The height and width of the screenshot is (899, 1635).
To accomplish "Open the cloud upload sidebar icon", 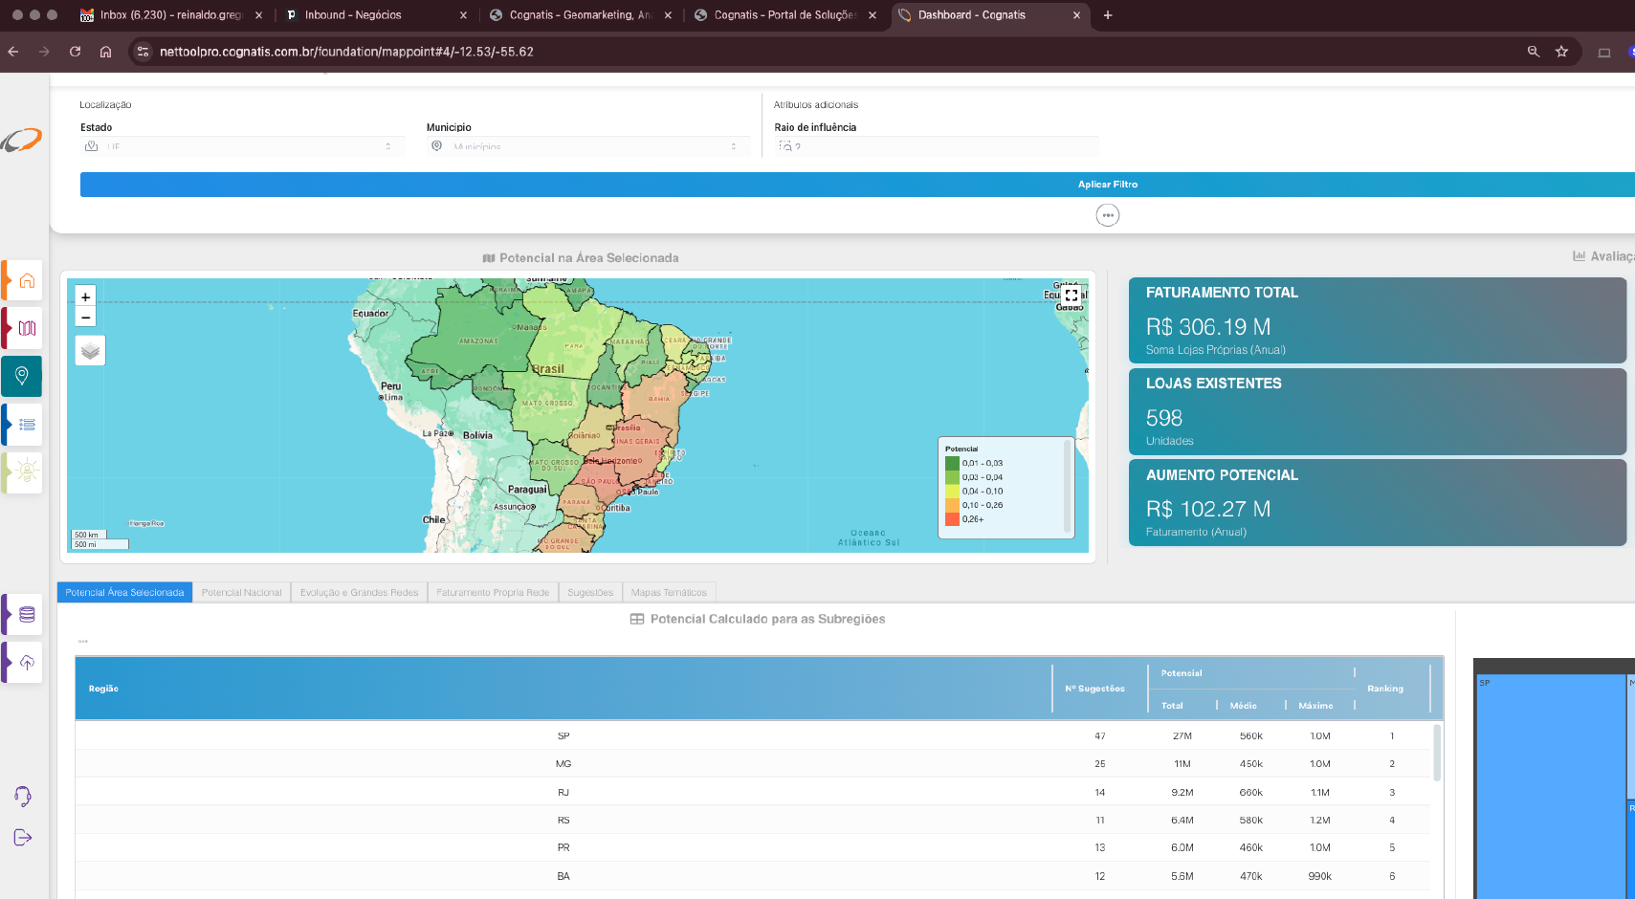I will click(x=27, y=662).
